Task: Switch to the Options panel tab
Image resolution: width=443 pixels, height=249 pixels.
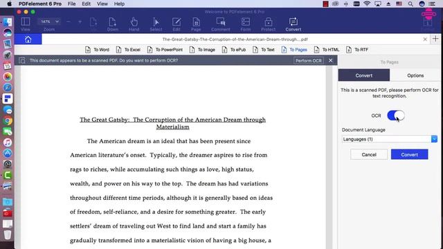Action: (x=415, y=75)
